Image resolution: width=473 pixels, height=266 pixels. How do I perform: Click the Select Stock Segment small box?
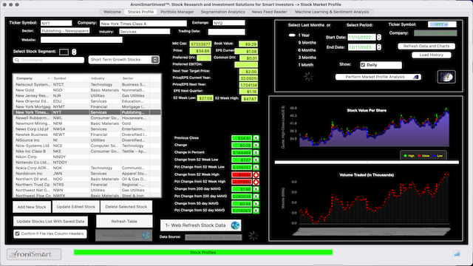click(64, 52)
